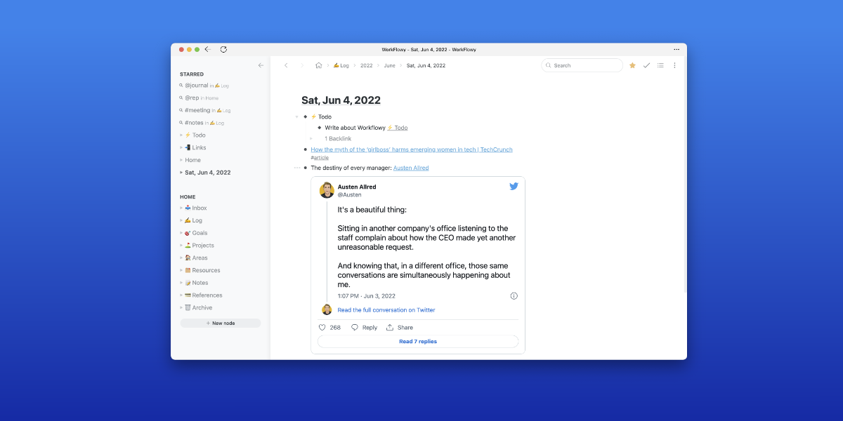Open the title bar three-dots menu
843x421 pixels.
[677, 49]
